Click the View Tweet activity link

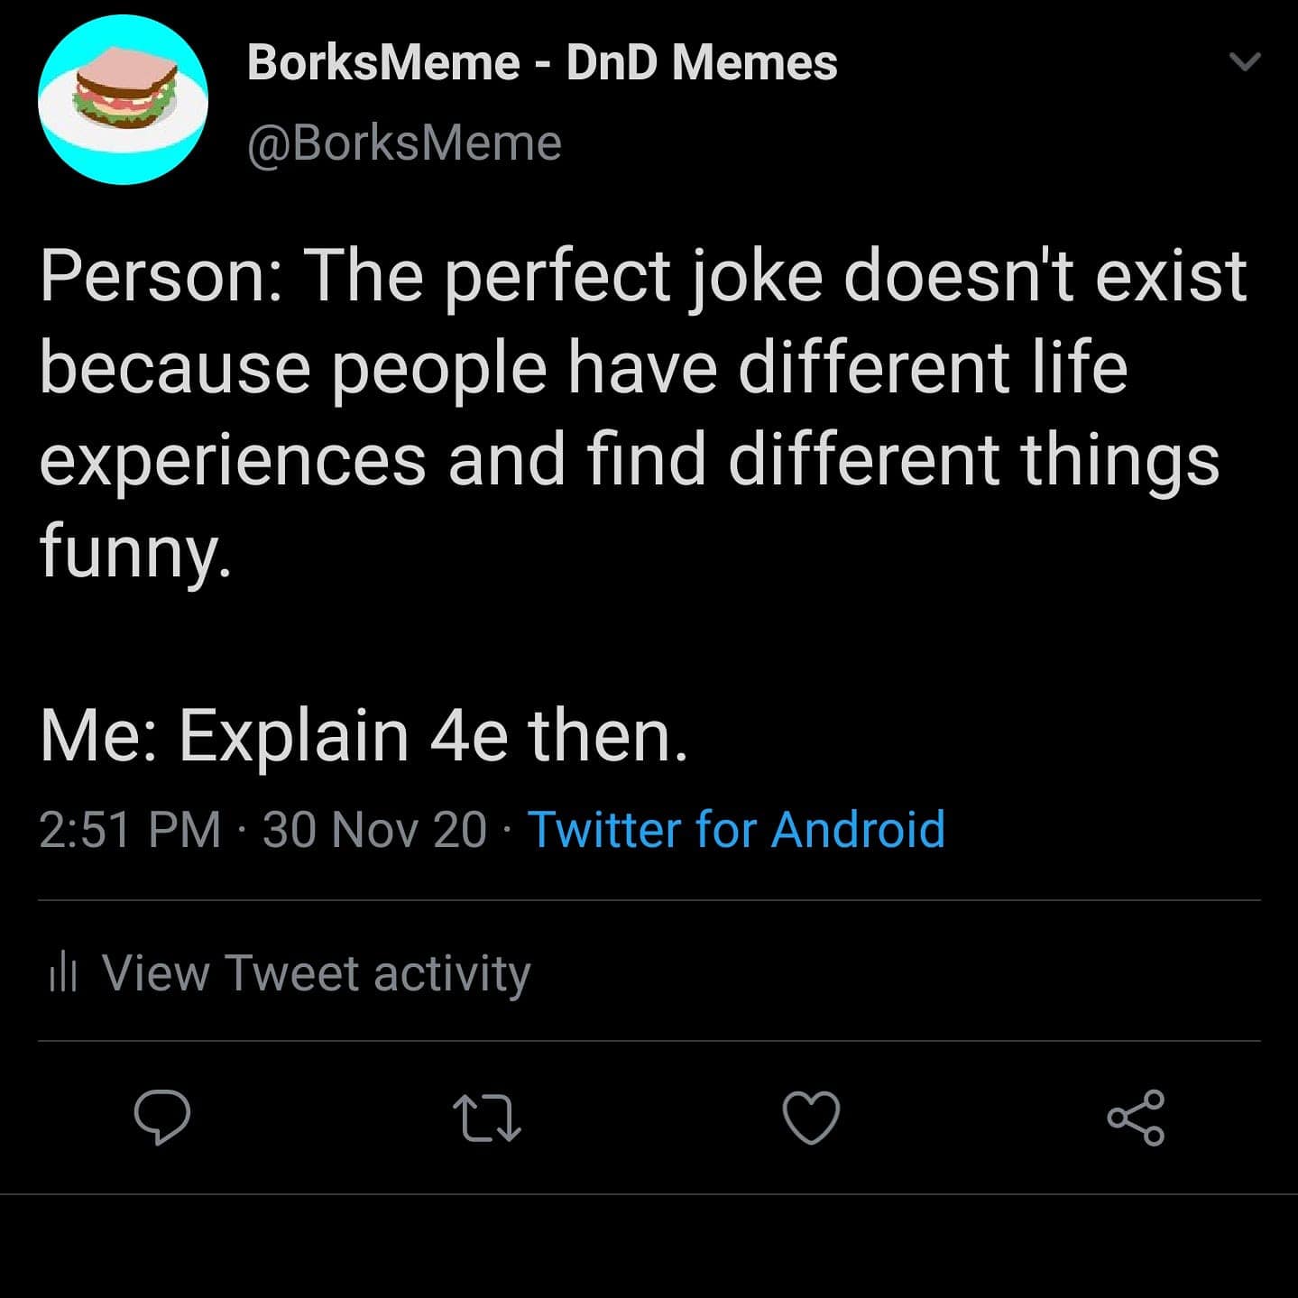[316, 973]
